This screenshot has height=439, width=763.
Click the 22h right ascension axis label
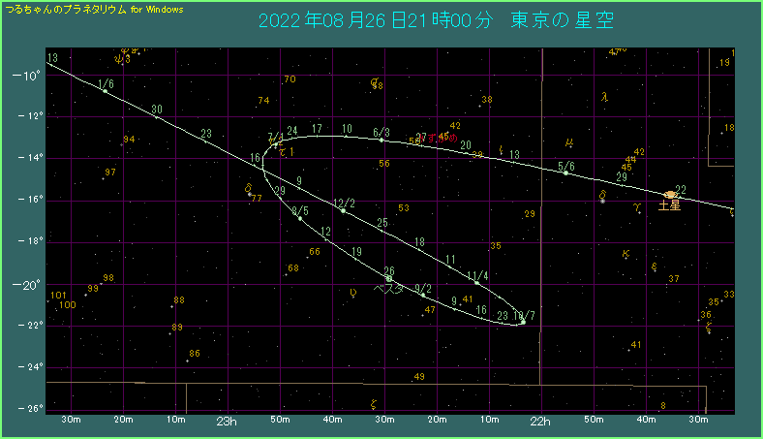click(x=540, y=422)
